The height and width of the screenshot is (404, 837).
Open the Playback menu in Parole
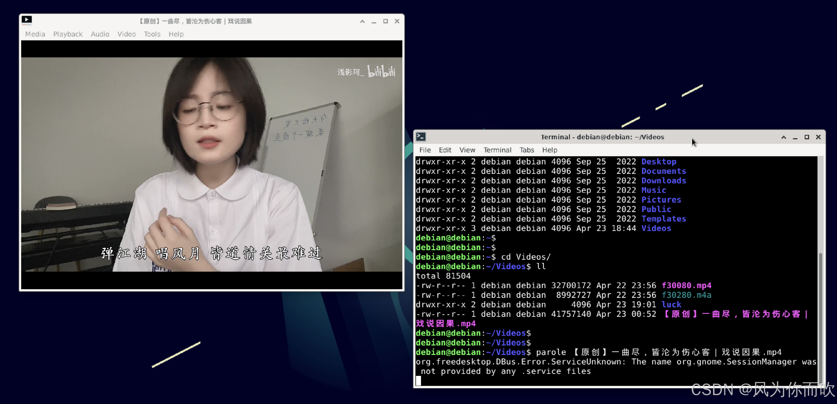(68, 34)
